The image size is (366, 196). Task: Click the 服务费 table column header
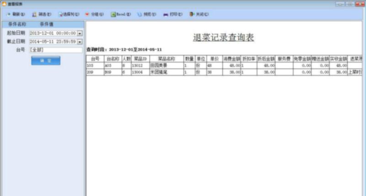[284, 59]
